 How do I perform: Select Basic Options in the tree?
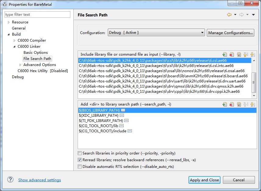36,53
